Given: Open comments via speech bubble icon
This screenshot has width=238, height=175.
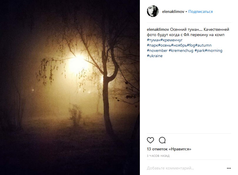Looking at the screenshot, I should [x=162, y=140].
